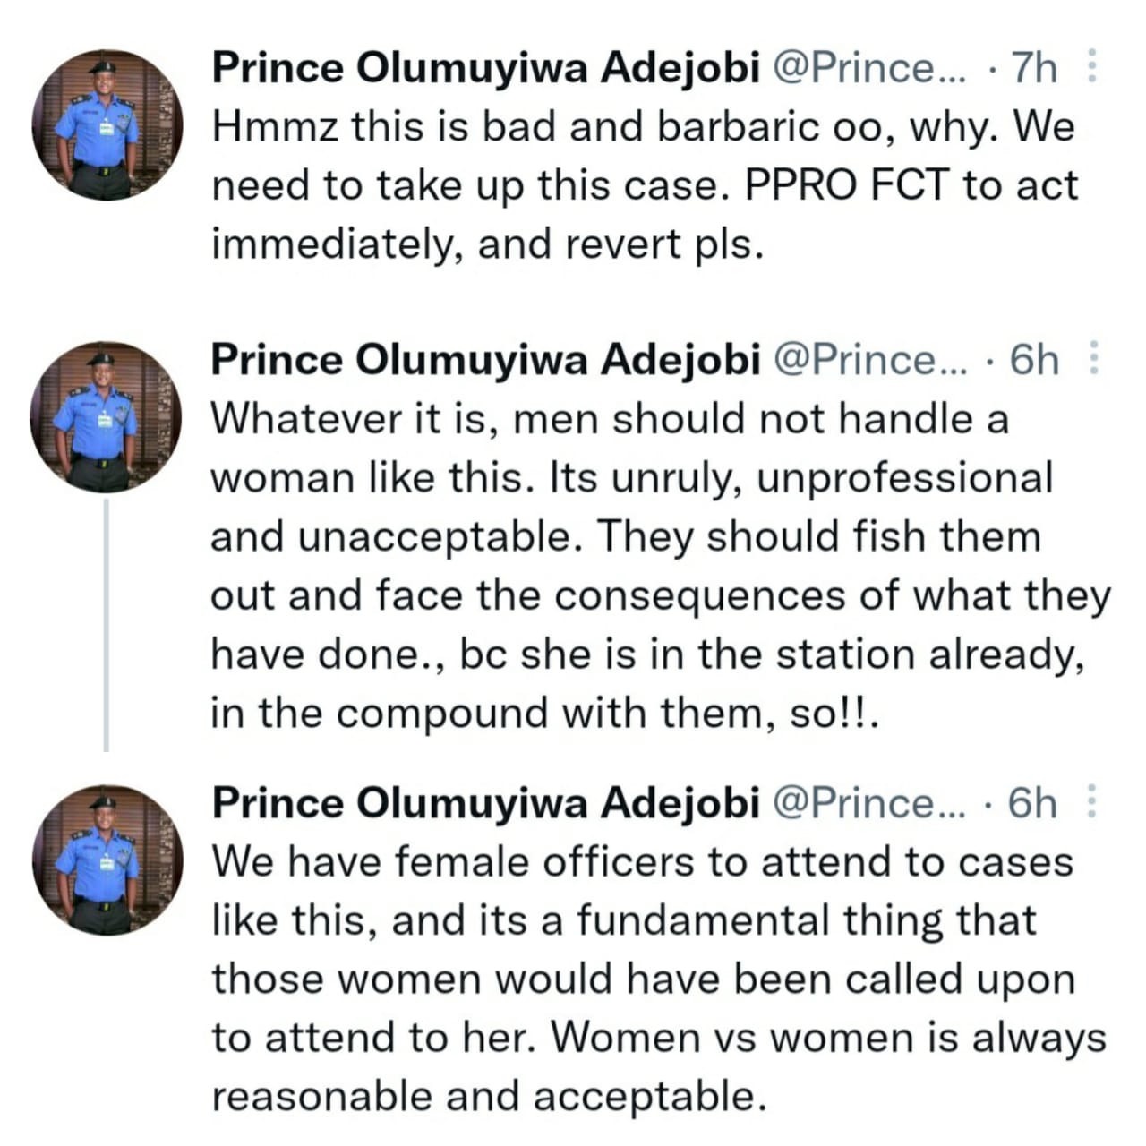Click the avatar beside the 'Whatever it is' tweet
Image resolution: width=1146 pixels, height=1146 pixels.
coord(106,417)
